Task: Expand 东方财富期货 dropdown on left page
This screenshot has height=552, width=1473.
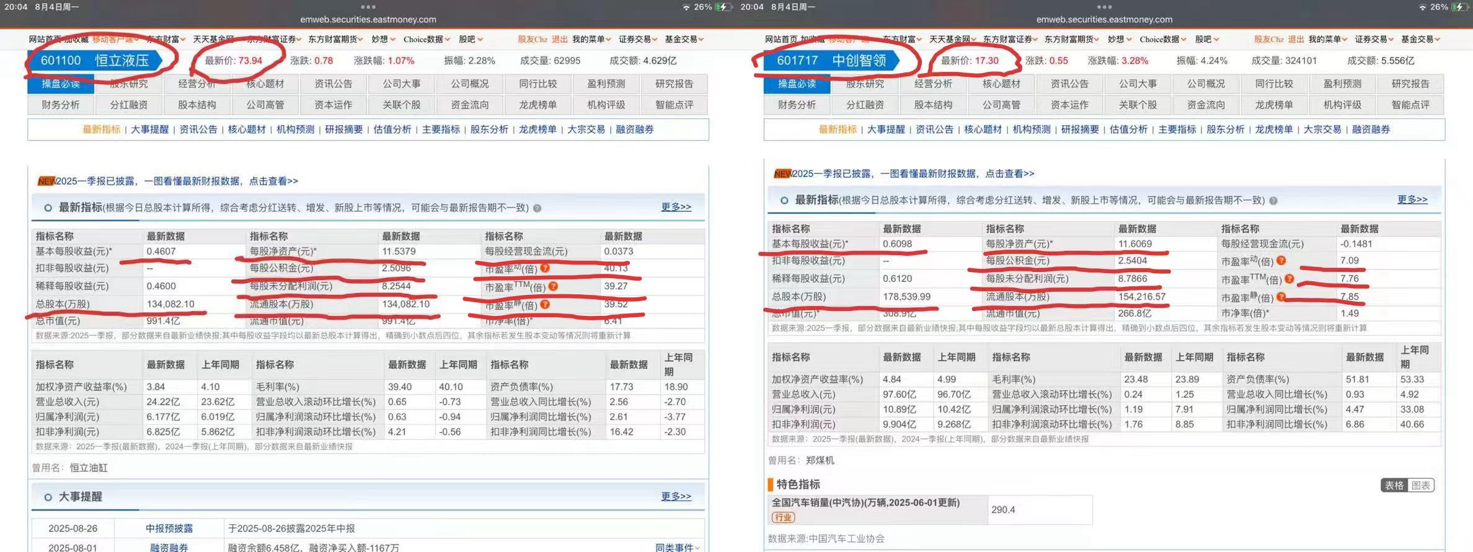Action: tap(336, 40)
